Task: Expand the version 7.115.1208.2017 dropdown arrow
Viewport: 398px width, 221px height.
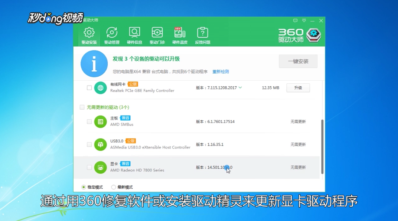Action: pos(240,88)
